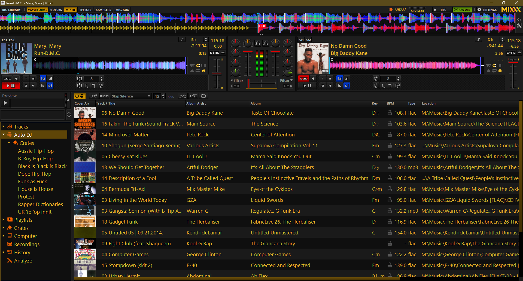Toggle deck 1 headphone cue (PFL)
This screenshot has width=523, height=281.
pyautogui.click(x=257, y=43)
